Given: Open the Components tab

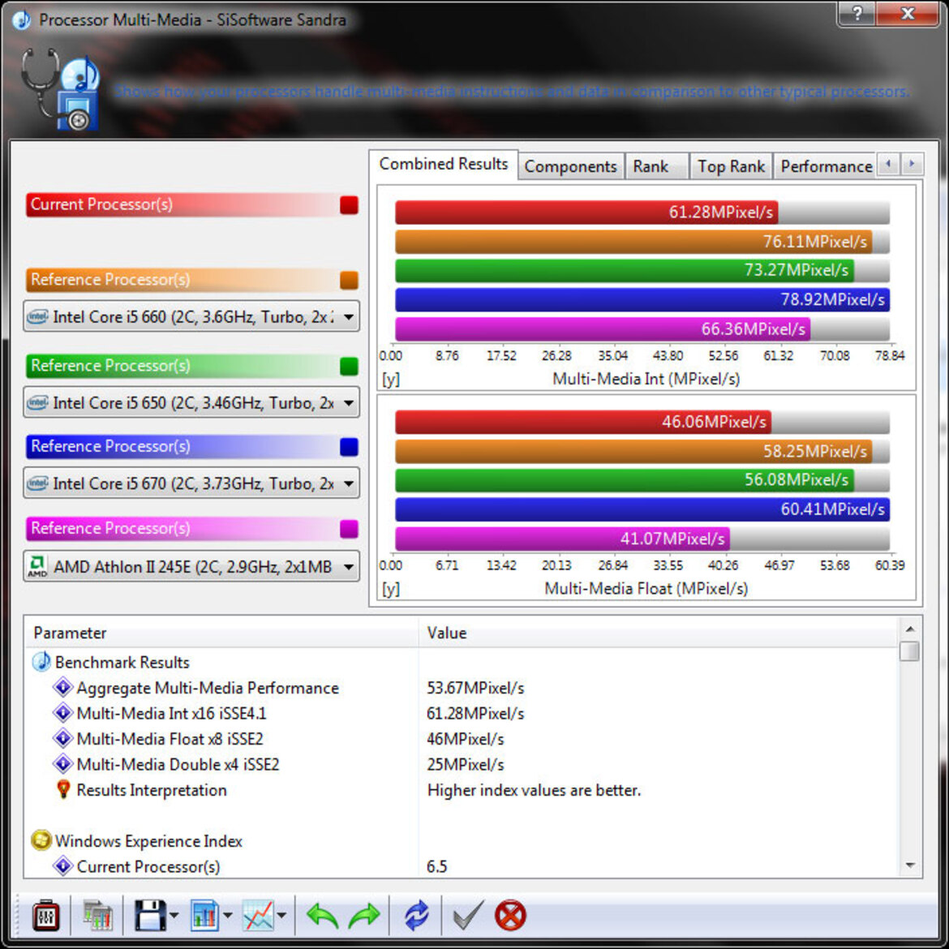Looking at the screenshot, I should coord(571,166).
